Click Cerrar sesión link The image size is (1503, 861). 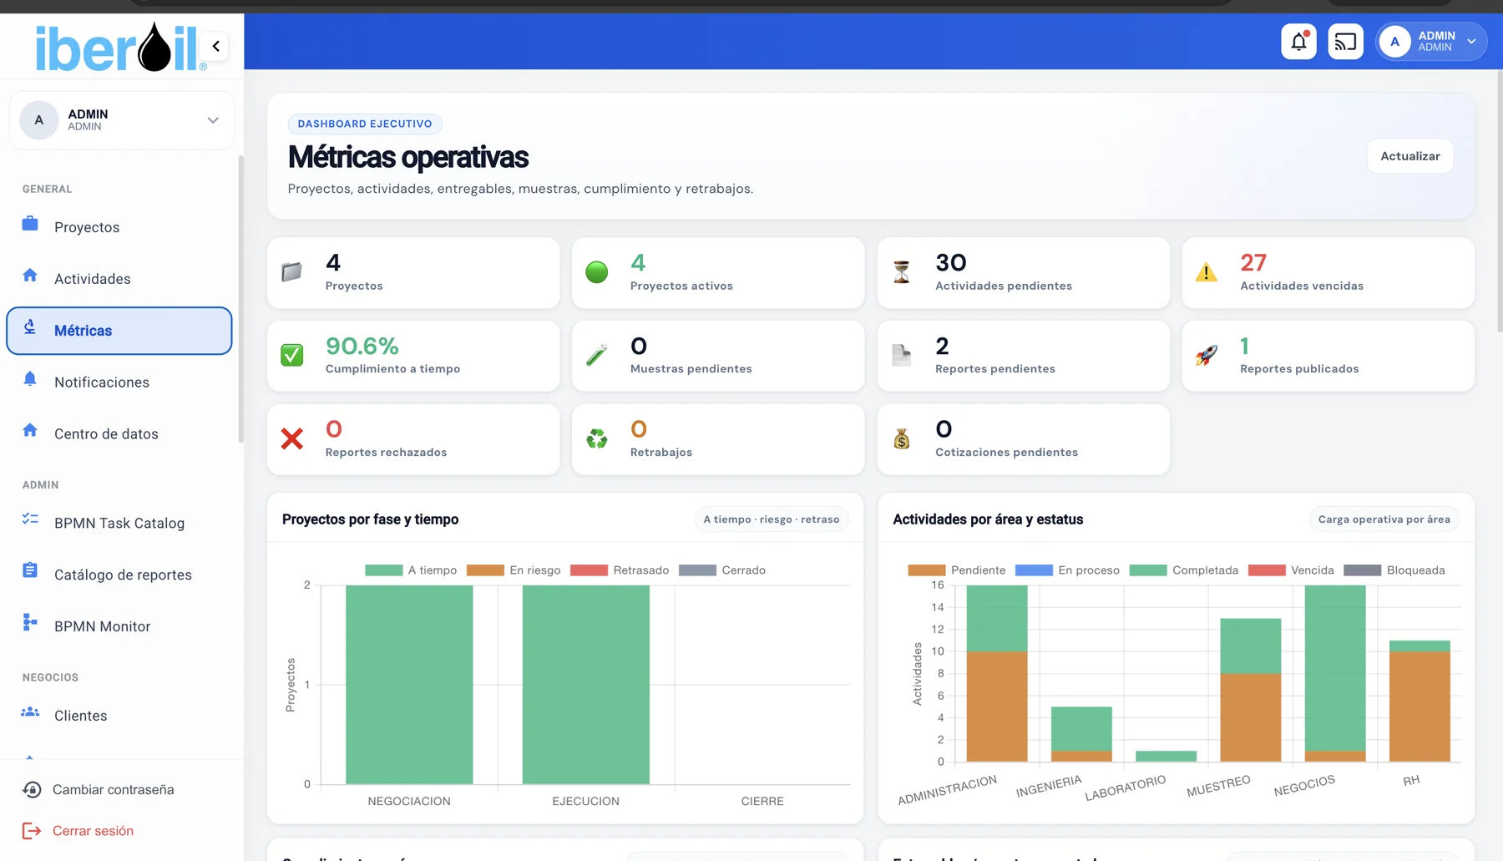tap(93, 831)
